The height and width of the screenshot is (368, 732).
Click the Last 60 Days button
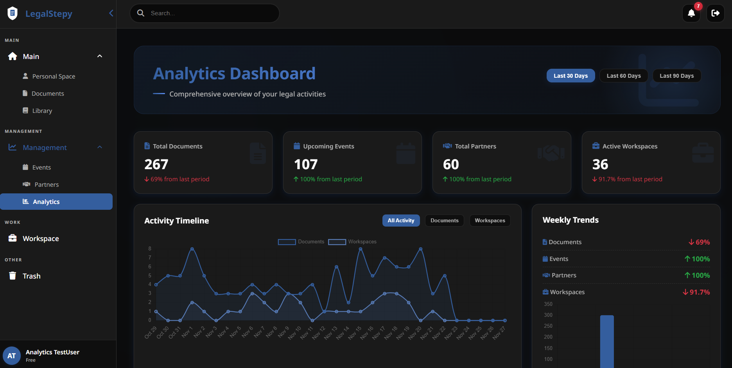[x=623, y=75]
